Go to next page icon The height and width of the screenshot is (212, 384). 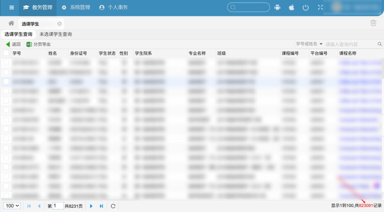(91, 206)
